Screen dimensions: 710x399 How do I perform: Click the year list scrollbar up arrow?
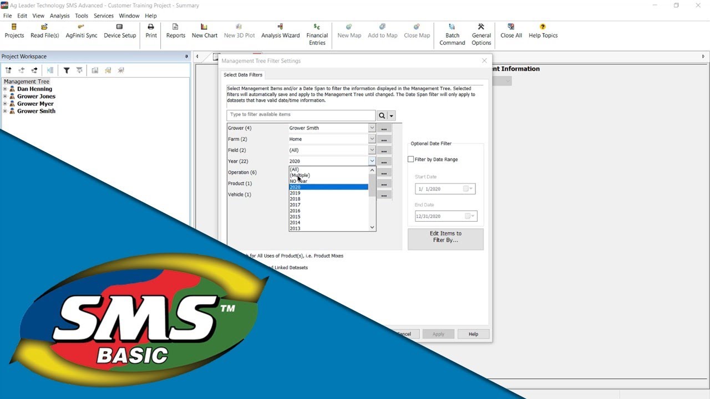click(x=372, y=170)
